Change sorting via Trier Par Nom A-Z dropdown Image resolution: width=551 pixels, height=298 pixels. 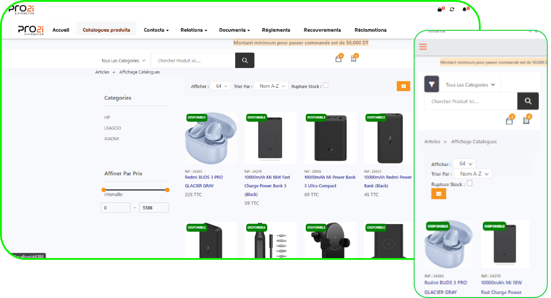pos(270,85)
